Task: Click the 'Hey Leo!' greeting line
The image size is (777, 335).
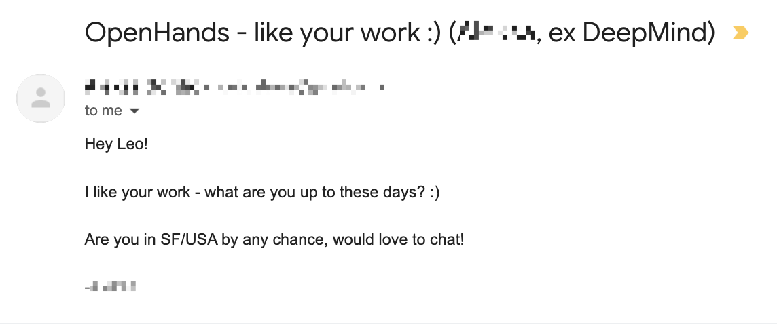Action: [116, 144]
